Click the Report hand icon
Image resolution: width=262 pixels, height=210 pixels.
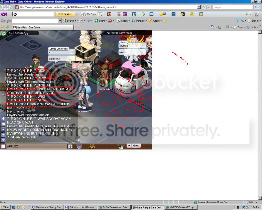tap(121, 147)
